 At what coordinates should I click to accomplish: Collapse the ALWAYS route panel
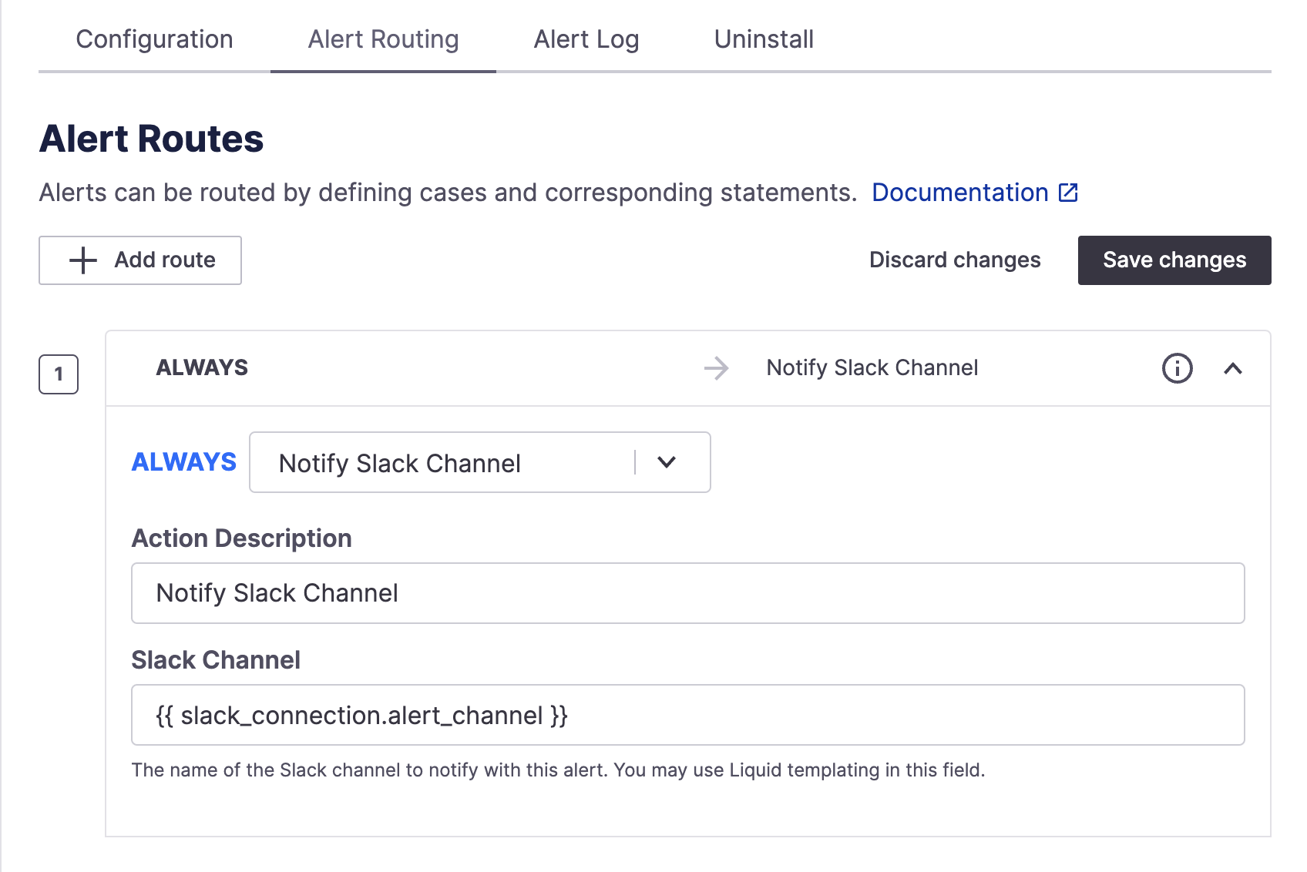click(x=1233, y=368)
